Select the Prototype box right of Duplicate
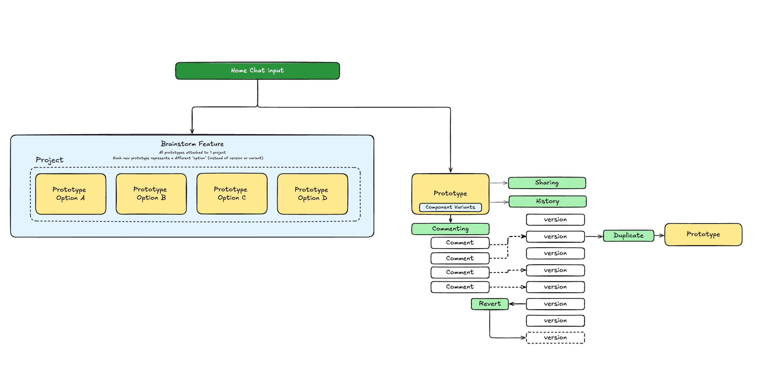This screenshot has width=776, height=385. [703, 235]
